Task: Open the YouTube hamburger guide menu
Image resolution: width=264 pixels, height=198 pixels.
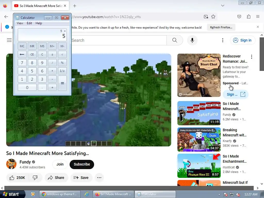Action: (9, 40)
